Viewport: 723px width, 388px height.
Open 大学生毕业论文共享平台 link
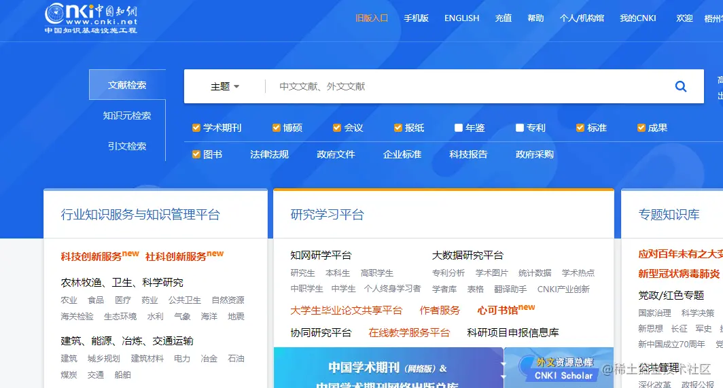(347, 310)
